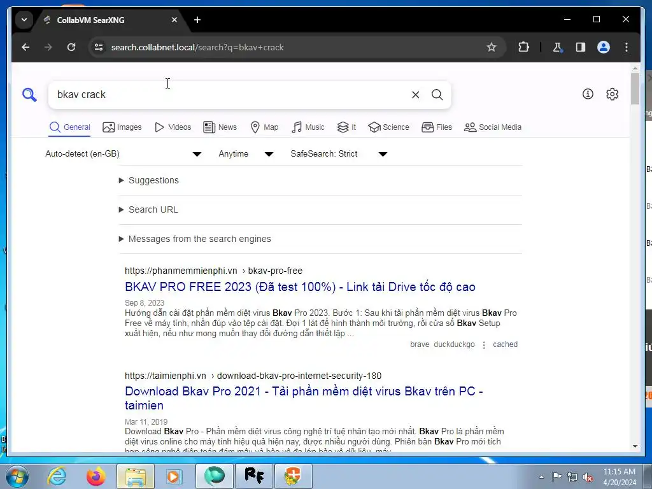Bookmark this page with star
The height and width of the screenshot is (489, 652).
[492, 47]
